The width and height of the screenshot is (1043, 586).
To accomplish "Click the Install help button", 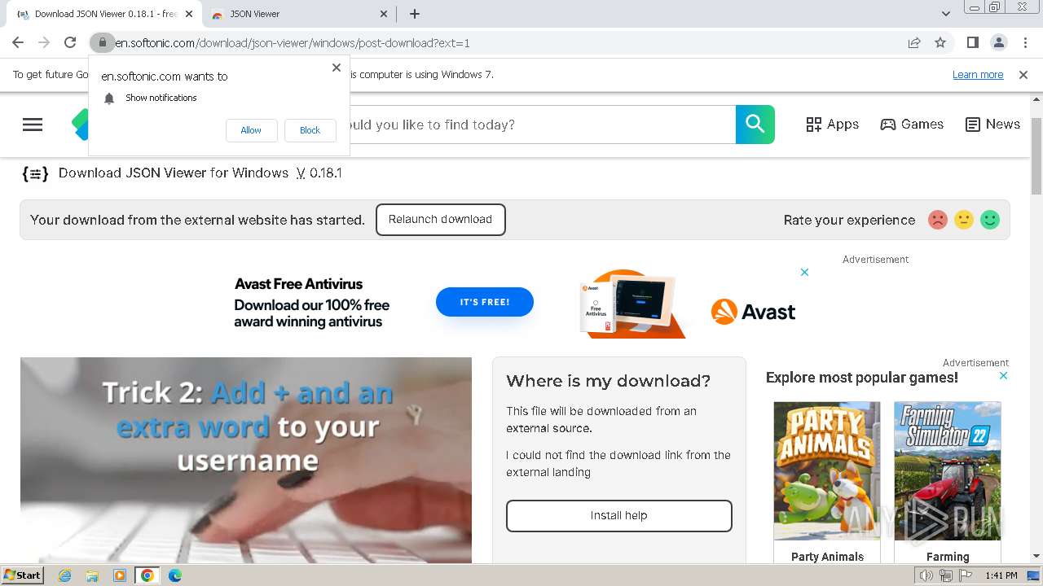I will pos(619,516).
